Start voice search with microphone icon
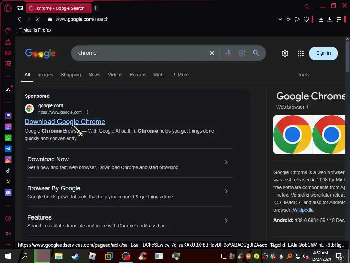Viewport: 350px width, 263px height. 228,53
